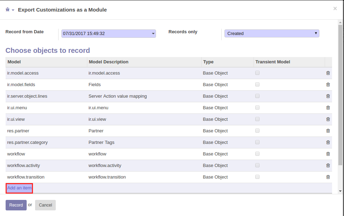Check Transient Model for ir.server.object.lines
The width and height of the screenshot is (344, 216).
(x=257, y=96)
